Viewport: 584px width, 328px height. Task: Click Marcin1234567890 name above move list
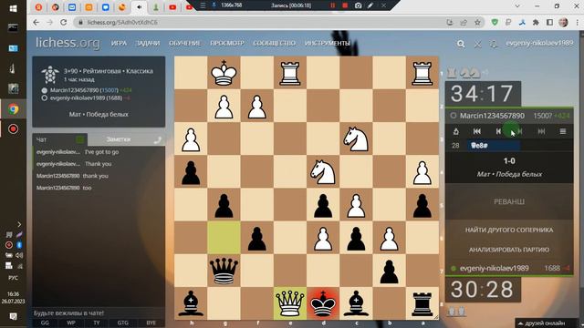click(492, 116)
